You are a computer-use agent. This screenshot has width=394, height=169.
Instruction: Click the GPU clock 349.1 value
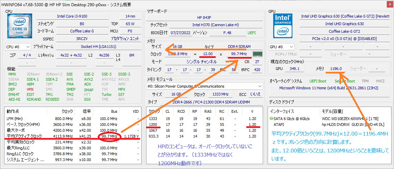coord(294,68)
